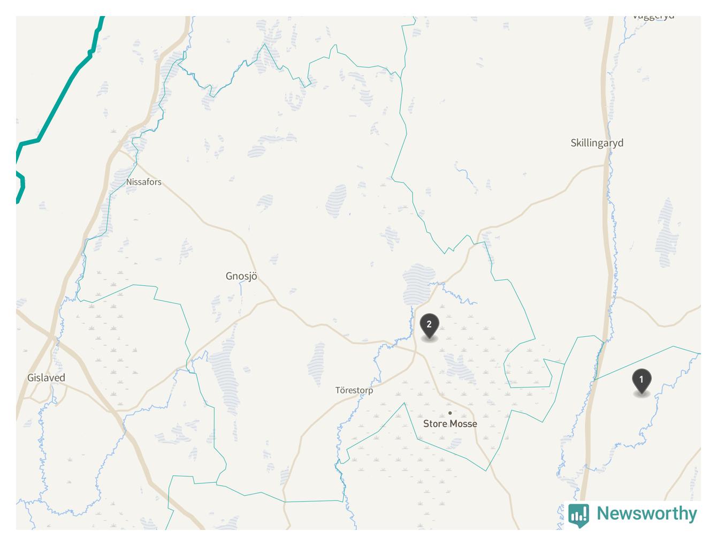
Task: Click map marker pin number 2
Action: click(x=429, y=326)
